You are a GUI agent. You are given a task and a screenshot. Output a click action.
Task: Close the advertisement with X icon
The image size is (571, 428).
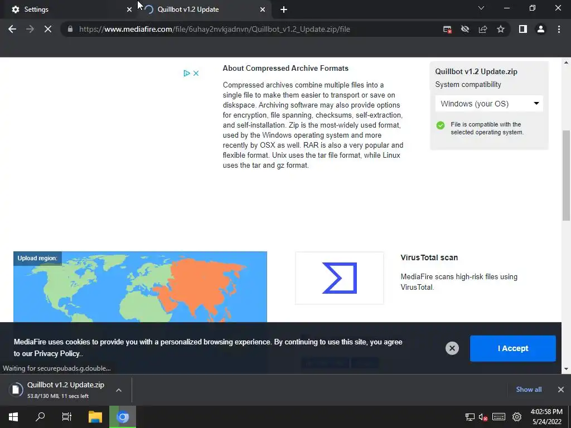(x=196, y=73)
